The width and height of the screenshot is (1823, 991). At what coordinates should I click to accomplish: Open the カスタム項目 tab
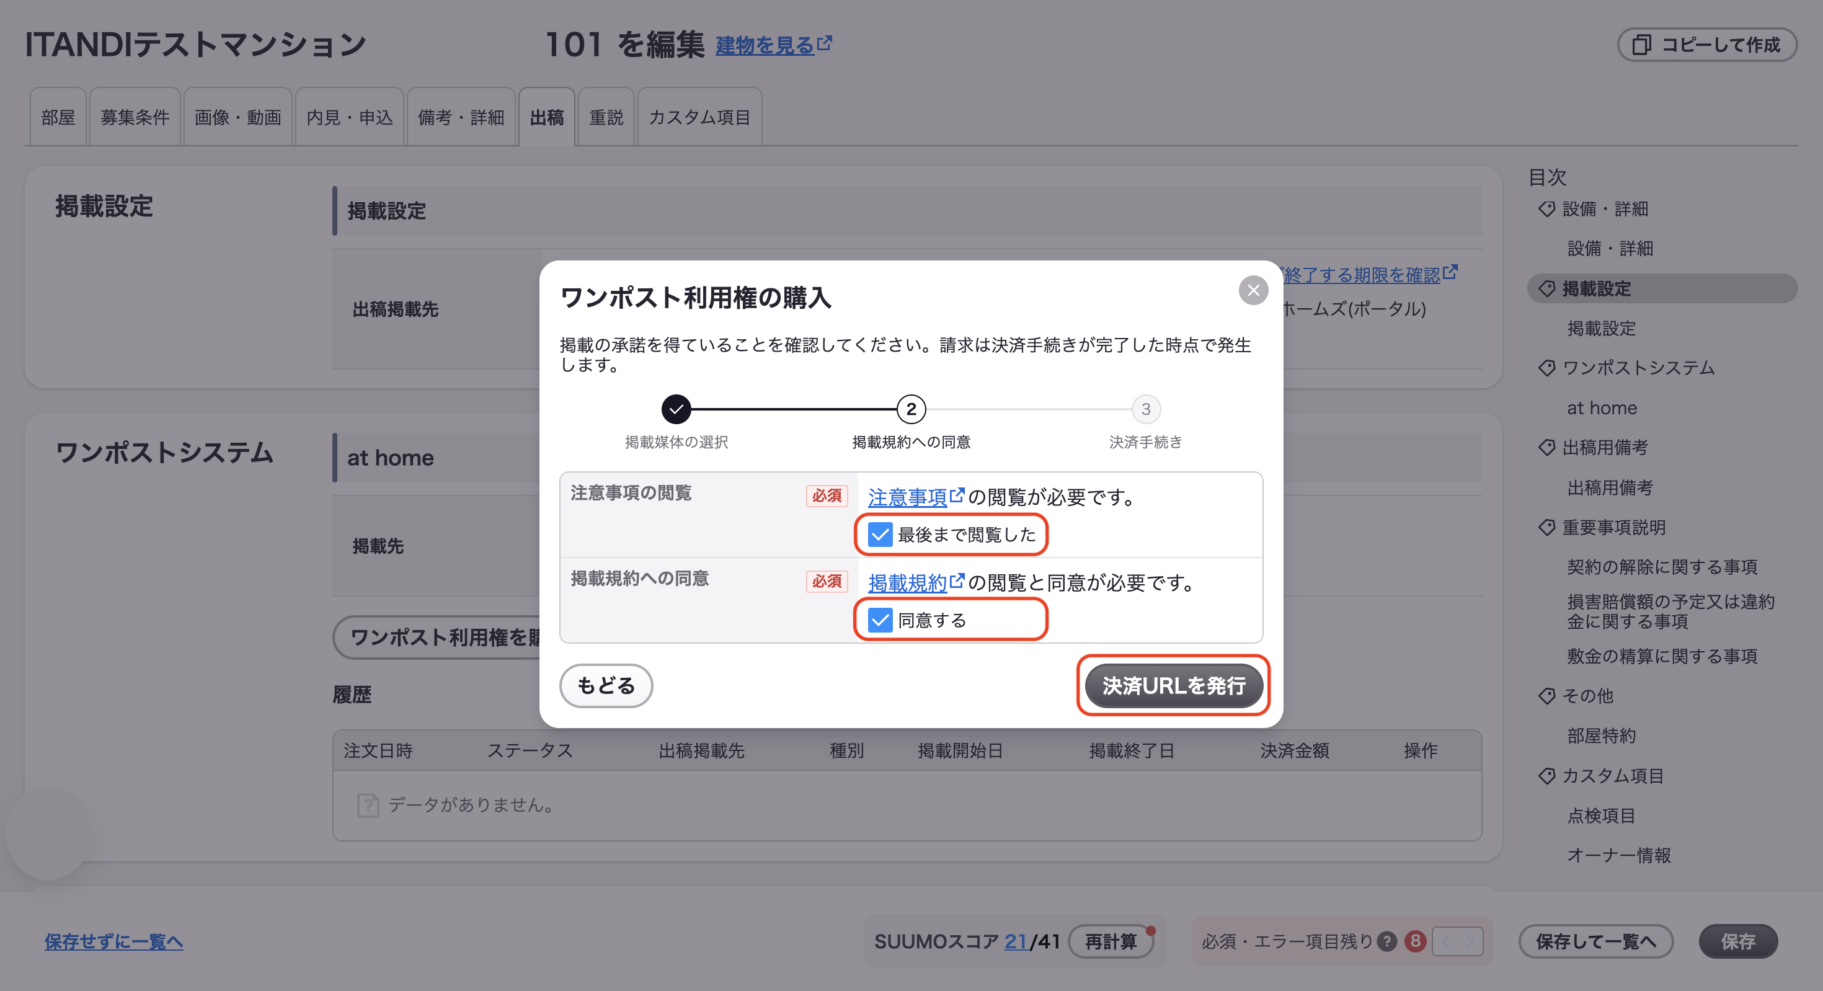pyautogui.click(x=699, y=117)
